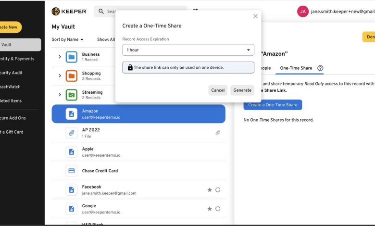This screenshot has height=226, width=375.
Task: Click the AP 2022 attachment paperclip icon
Action: 218,133
